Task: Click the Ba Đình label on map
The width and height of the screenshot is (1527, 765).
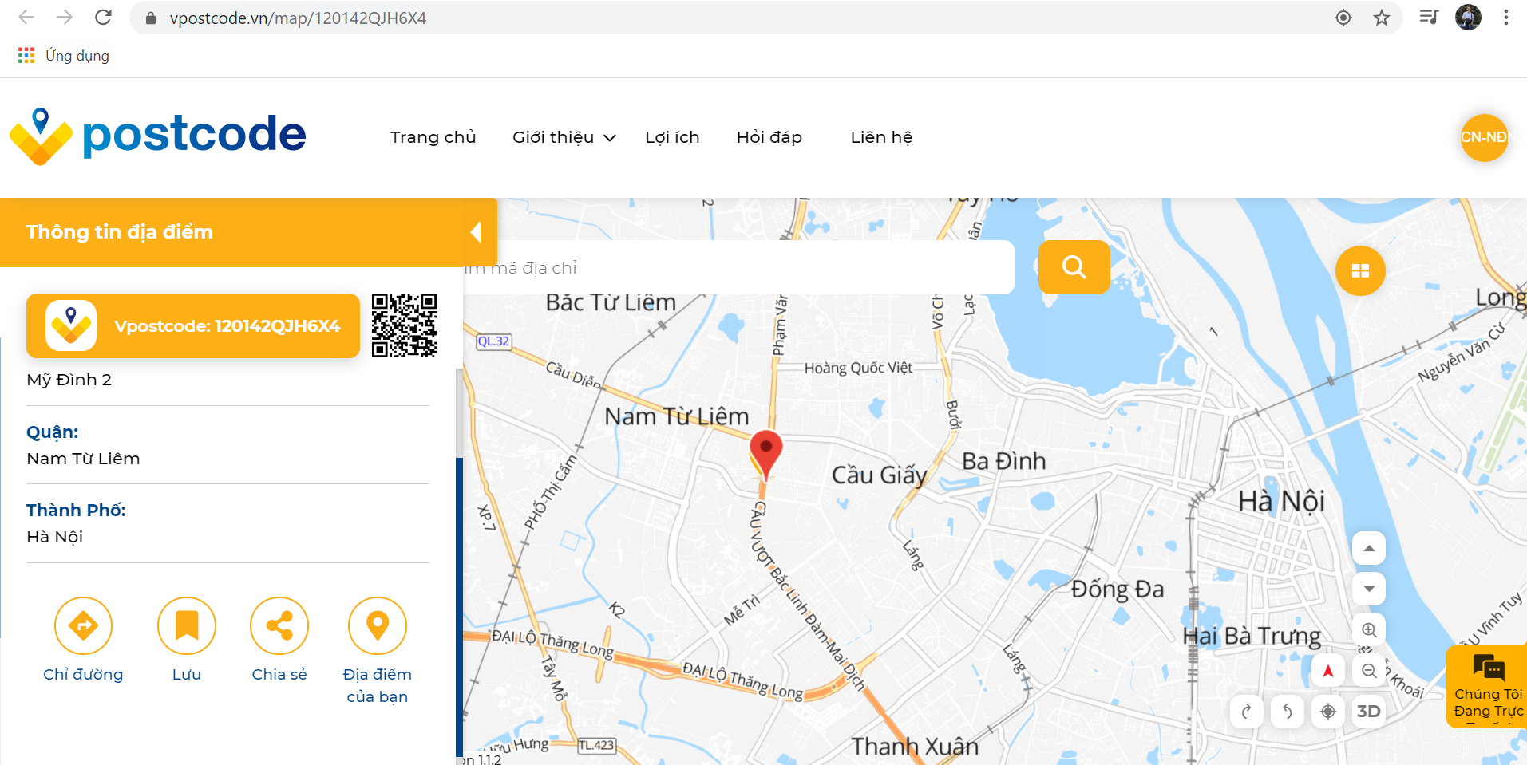Action: click(x=1003, y=461)
